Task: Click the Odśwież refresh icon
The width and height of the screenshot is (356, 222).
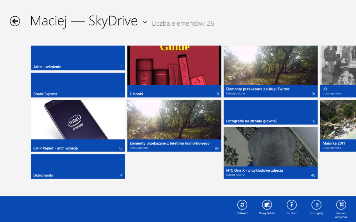Action: 242,205
